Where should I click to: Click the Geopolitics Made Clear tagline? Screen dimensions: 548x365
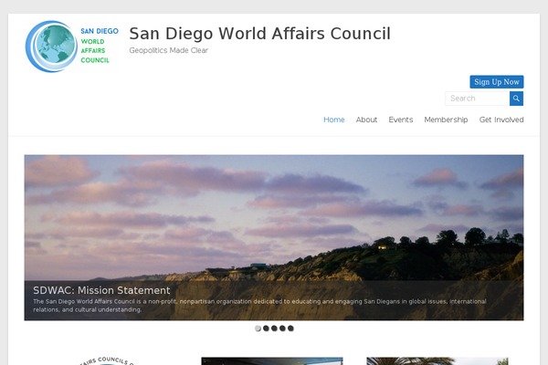(168, 50)
